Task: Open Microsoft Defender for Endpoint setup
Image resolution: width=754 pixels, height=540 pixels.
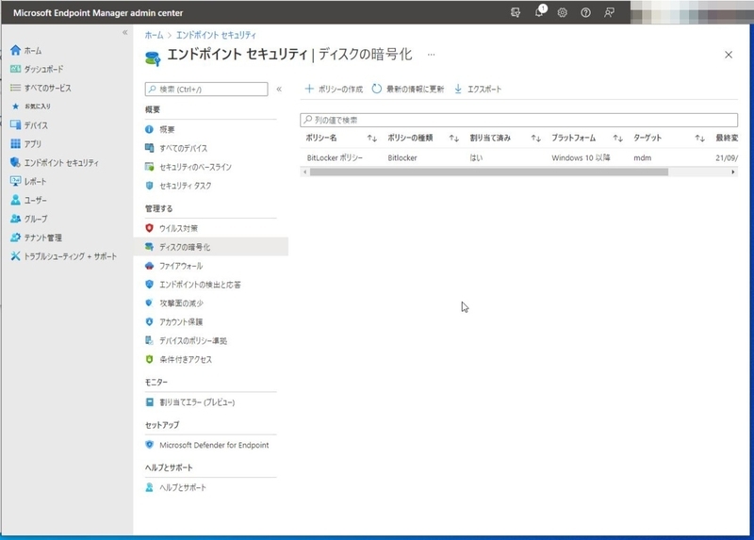Action: 214,445
